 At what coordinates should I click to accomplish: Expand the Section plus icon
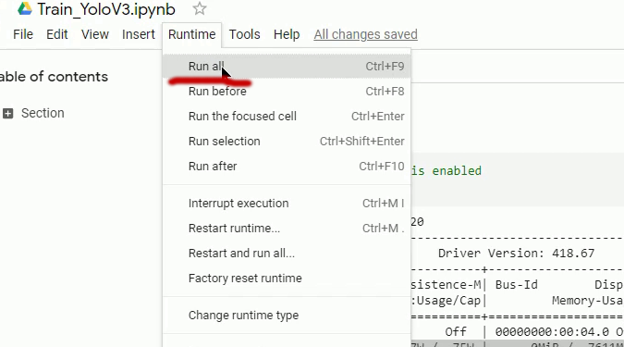(x=8, y=114)
